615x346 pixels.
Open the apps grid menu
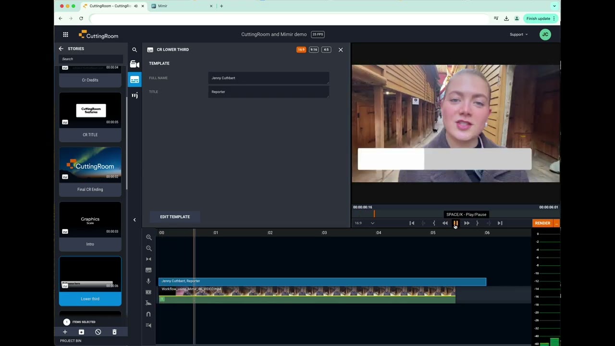pyautogui.click(x=65, y=35)
